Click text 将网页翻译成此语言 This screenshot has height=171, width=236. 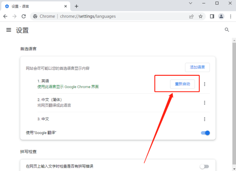[54, 105]
